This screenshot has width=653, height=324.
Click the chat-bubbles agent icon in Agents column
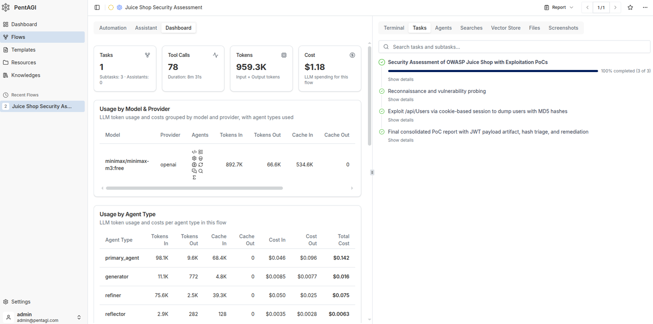(x=194, y=171)
